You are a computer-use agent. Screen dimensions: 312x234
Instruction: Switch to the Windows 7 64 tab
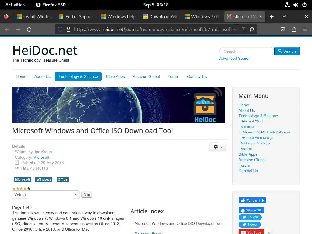point(202,16)
